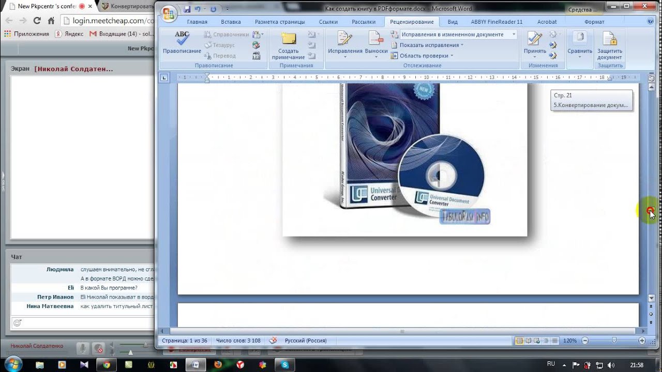
Task: Click the 120% zoom level
Action: coord(570,341)
